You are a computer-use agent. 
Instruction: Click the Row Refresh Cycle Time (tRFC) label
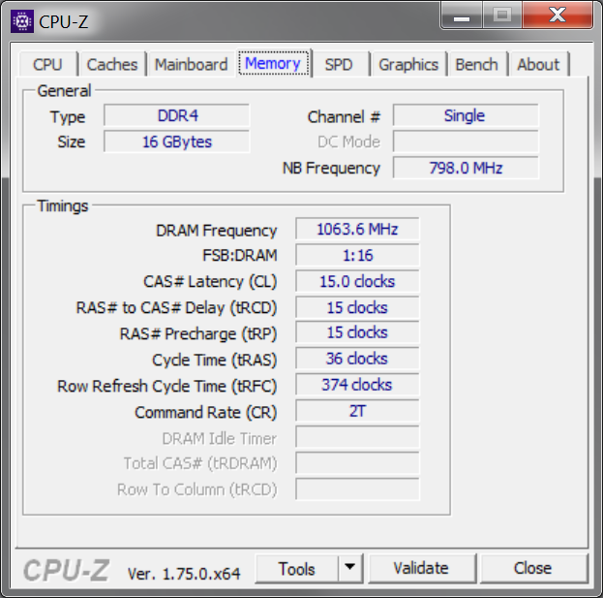coord(166,386)
